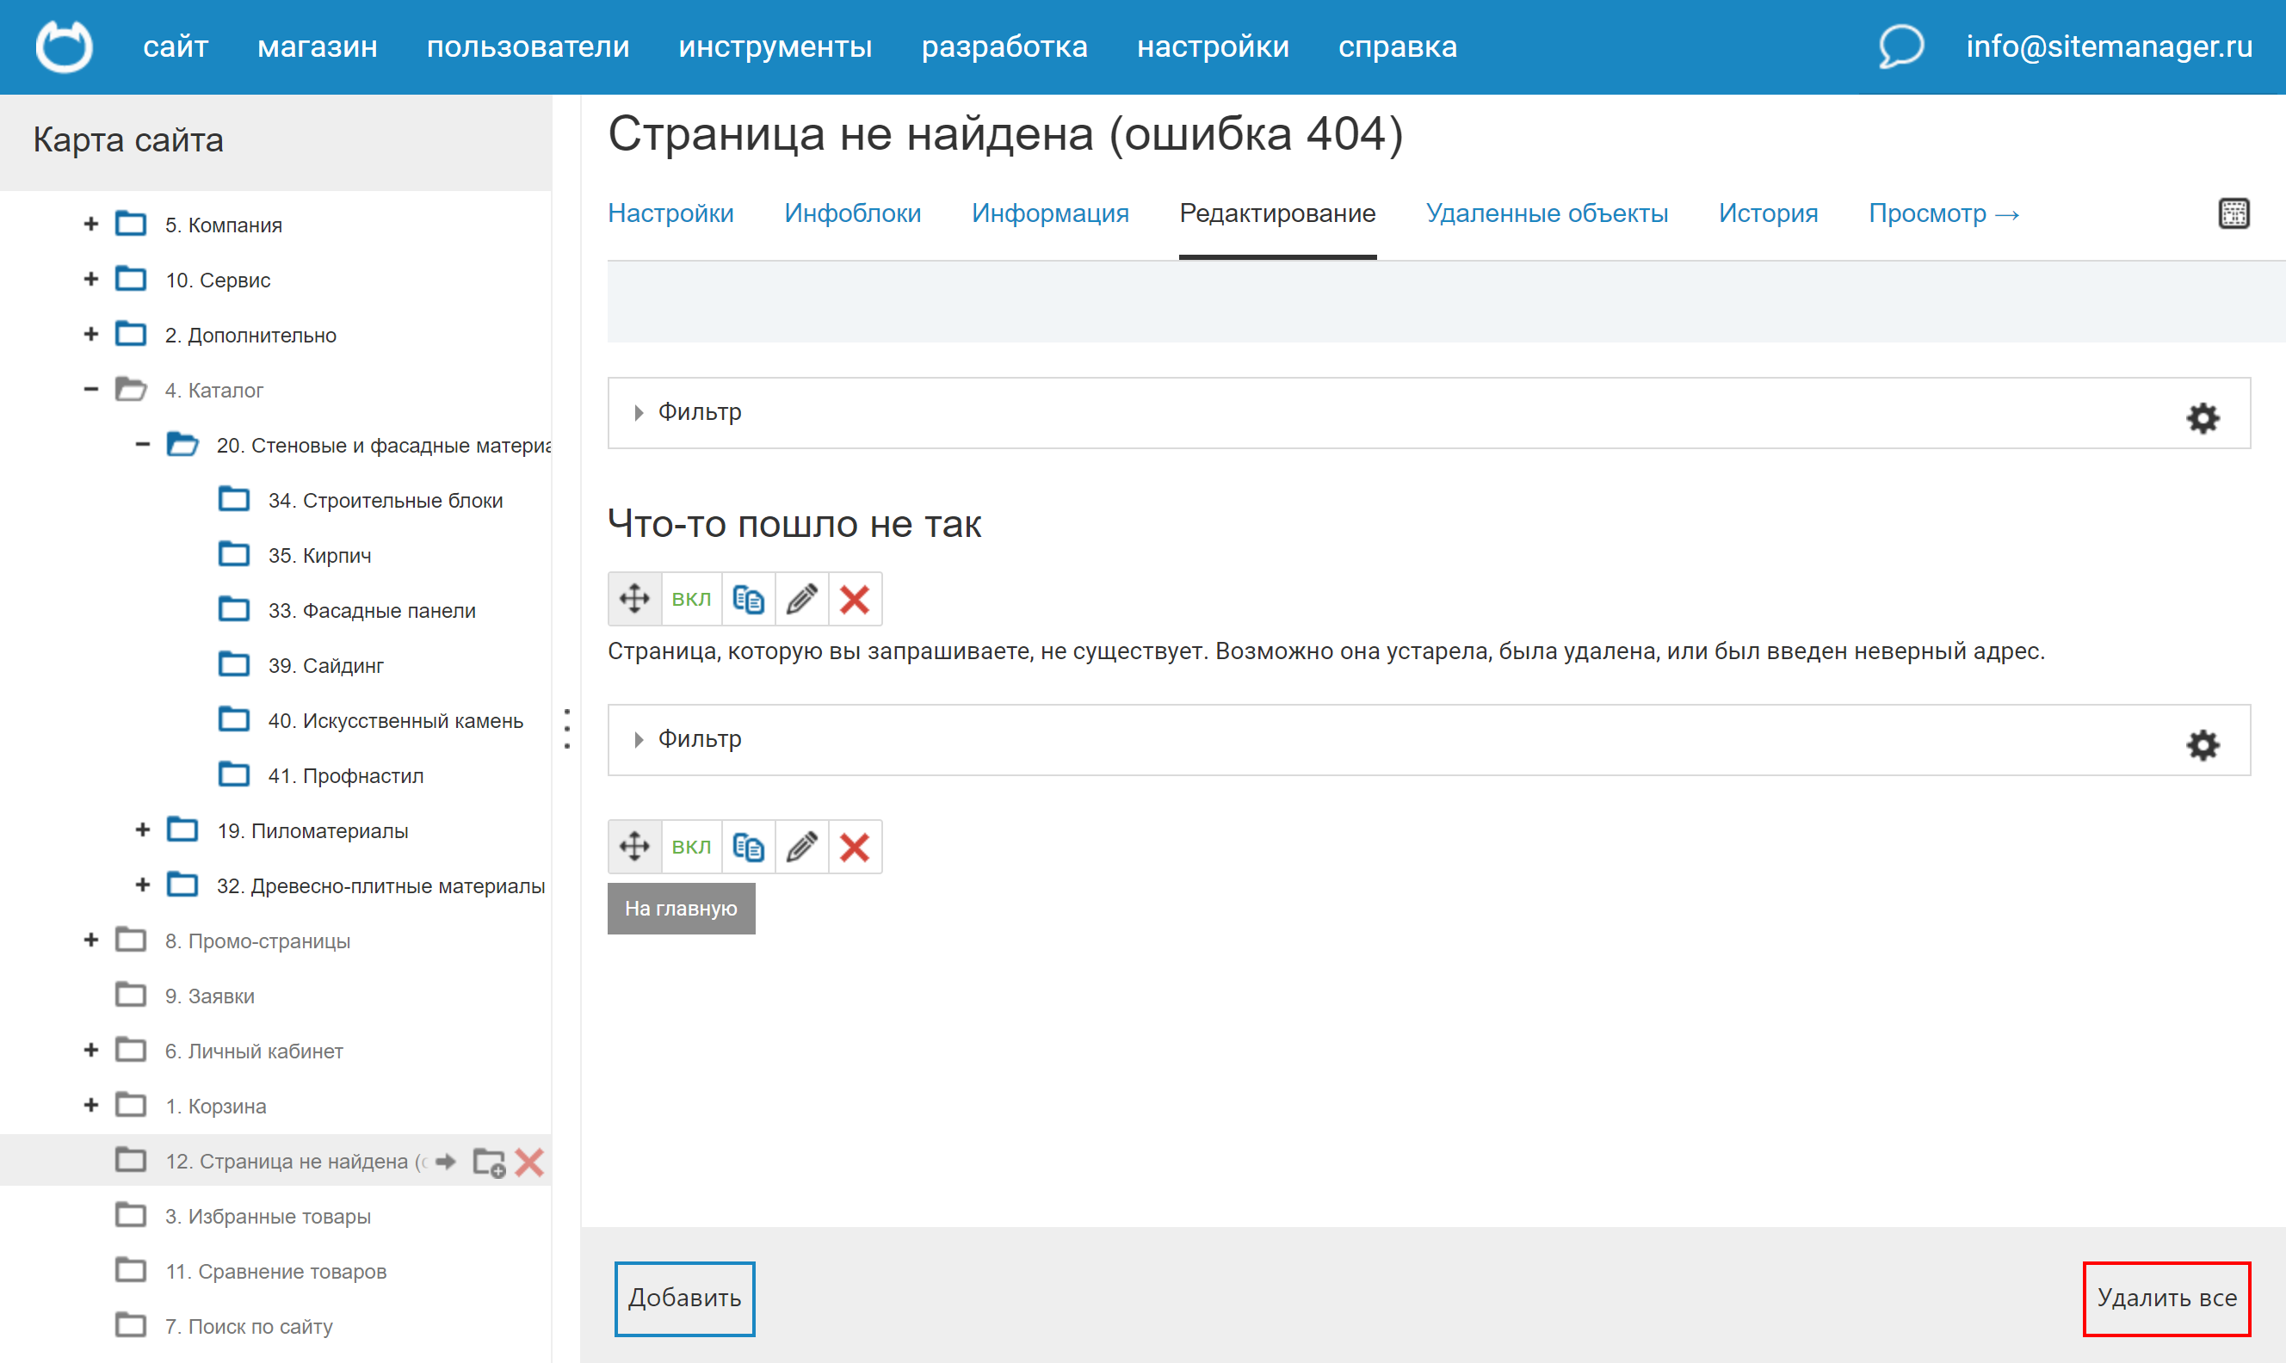Open settings gear of first Фильтр block
The width and height of the screenshot is (2286, 1363).
click(2202, 418)
